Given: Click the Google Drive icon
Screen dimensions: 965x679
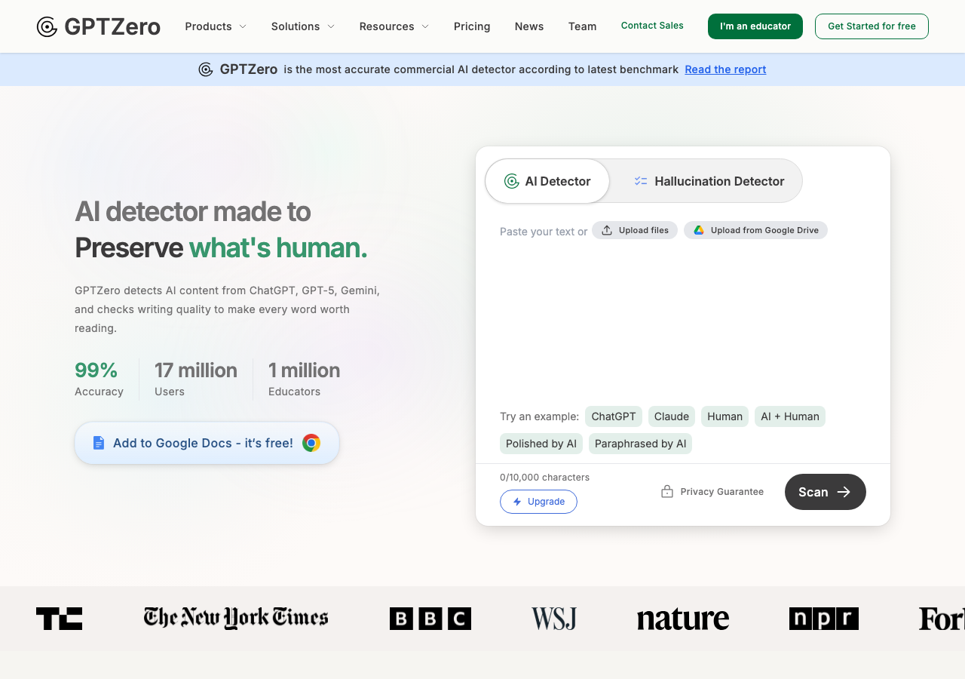Looking at the screenshot, I should tap(699, 230).
